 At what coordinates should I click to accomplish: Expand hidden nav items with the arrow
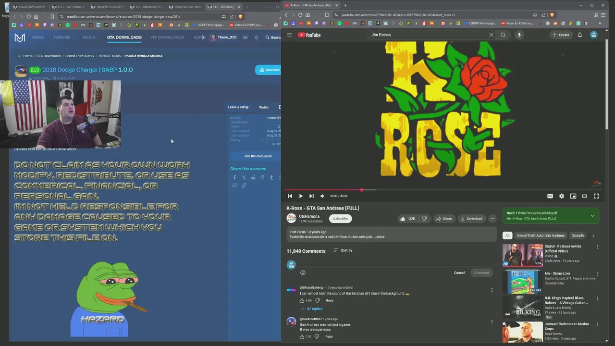203,37
